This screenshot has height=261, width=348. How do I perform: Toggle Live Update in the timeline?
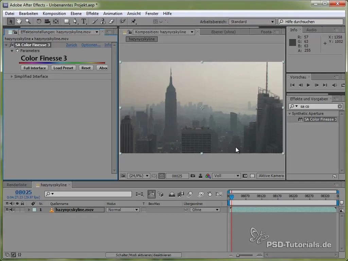pyautogui.click(x=152, y=194)
